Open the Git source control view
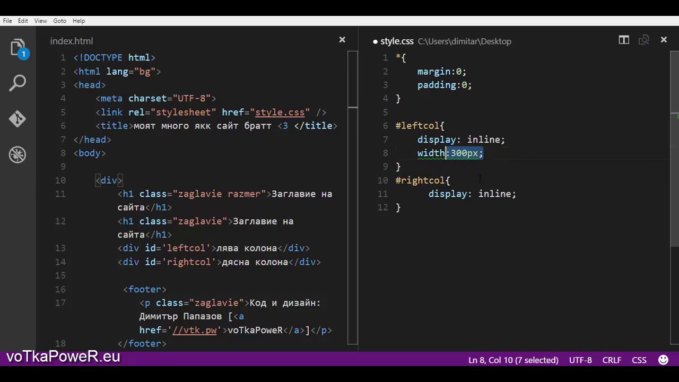 (x=18, y=119)
